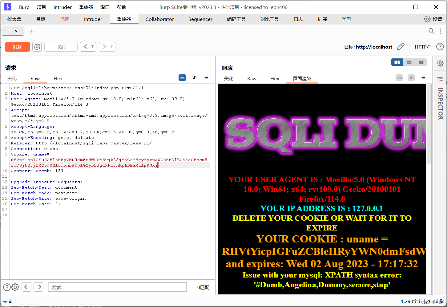Image resolution: width=447 pixels, height=307 pixels.
Task: Open the 帮助 menu
Action: (x=122, y=7)
